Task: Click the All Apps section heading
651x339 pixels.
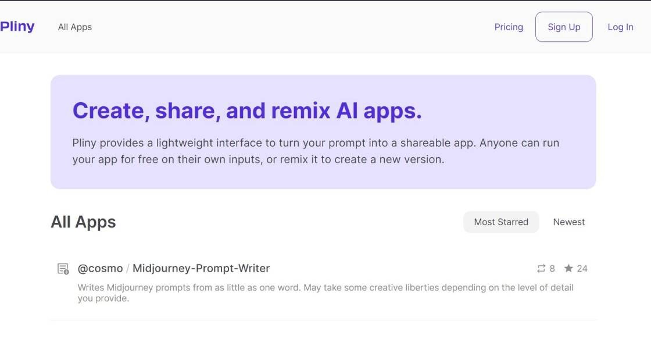Action: tap(83, 222)
